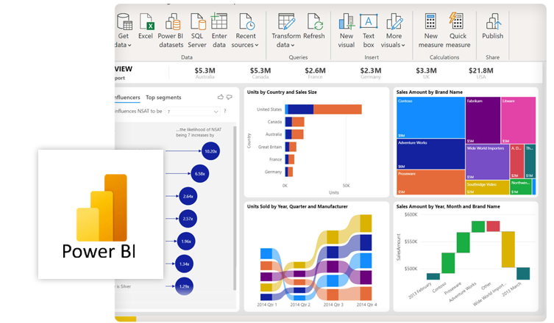The width and height of the screenshot is (554, 323).
Task: Click the thumbs up icon
Action: tap(221, 97)
